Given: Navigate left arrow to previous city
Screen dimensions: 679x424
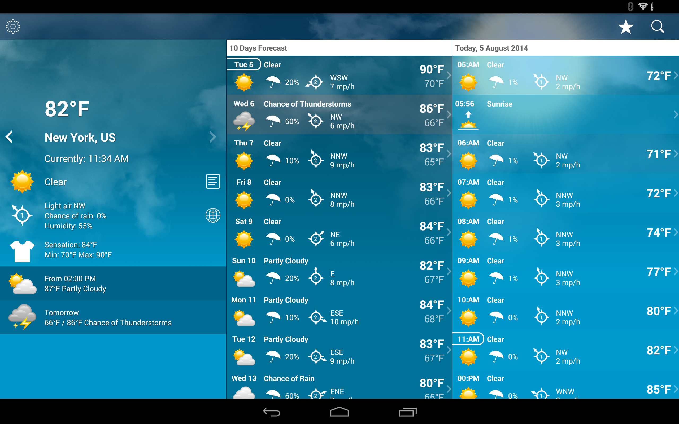Looking at the screenshot, I should (x=10, y=137).
